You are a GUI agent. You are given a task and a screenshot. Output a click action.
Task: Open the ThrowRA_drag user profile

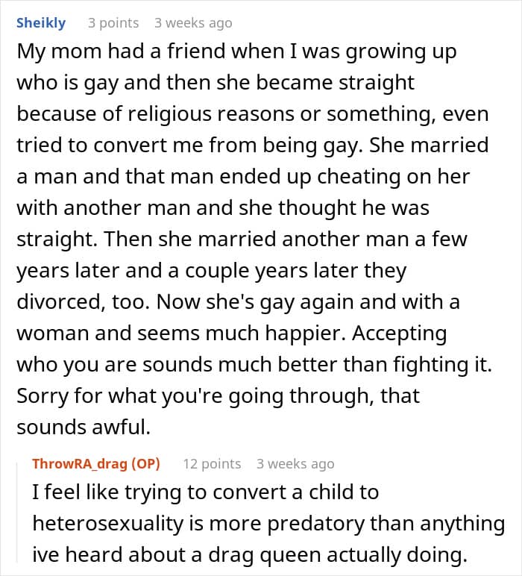79,463
